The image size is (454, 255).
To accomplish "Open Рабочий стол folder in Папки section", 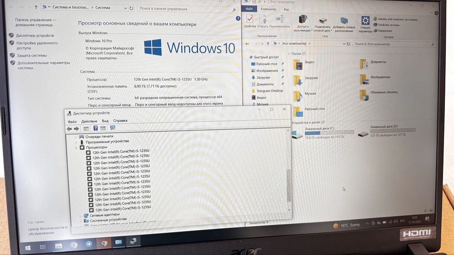I will pyautogui.click(x=309, y=111).
